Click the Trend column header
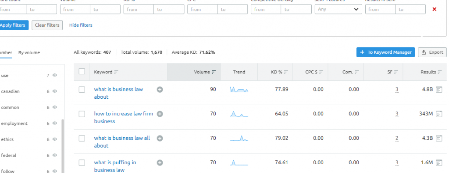Viewport: 449px width, 173px height. [239, 72]
